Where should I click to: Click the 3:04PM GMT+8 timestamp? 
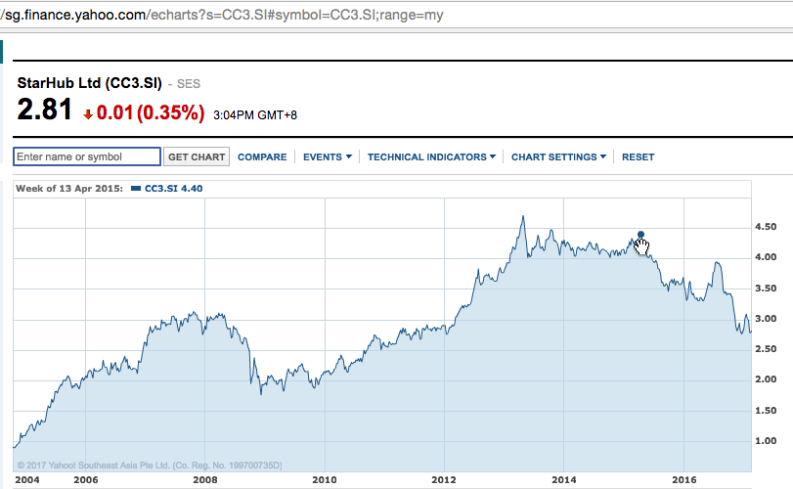255,115
